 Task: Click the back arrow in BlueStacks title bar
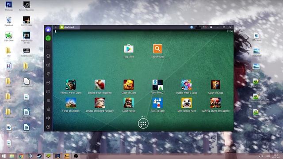click(56, 27)
